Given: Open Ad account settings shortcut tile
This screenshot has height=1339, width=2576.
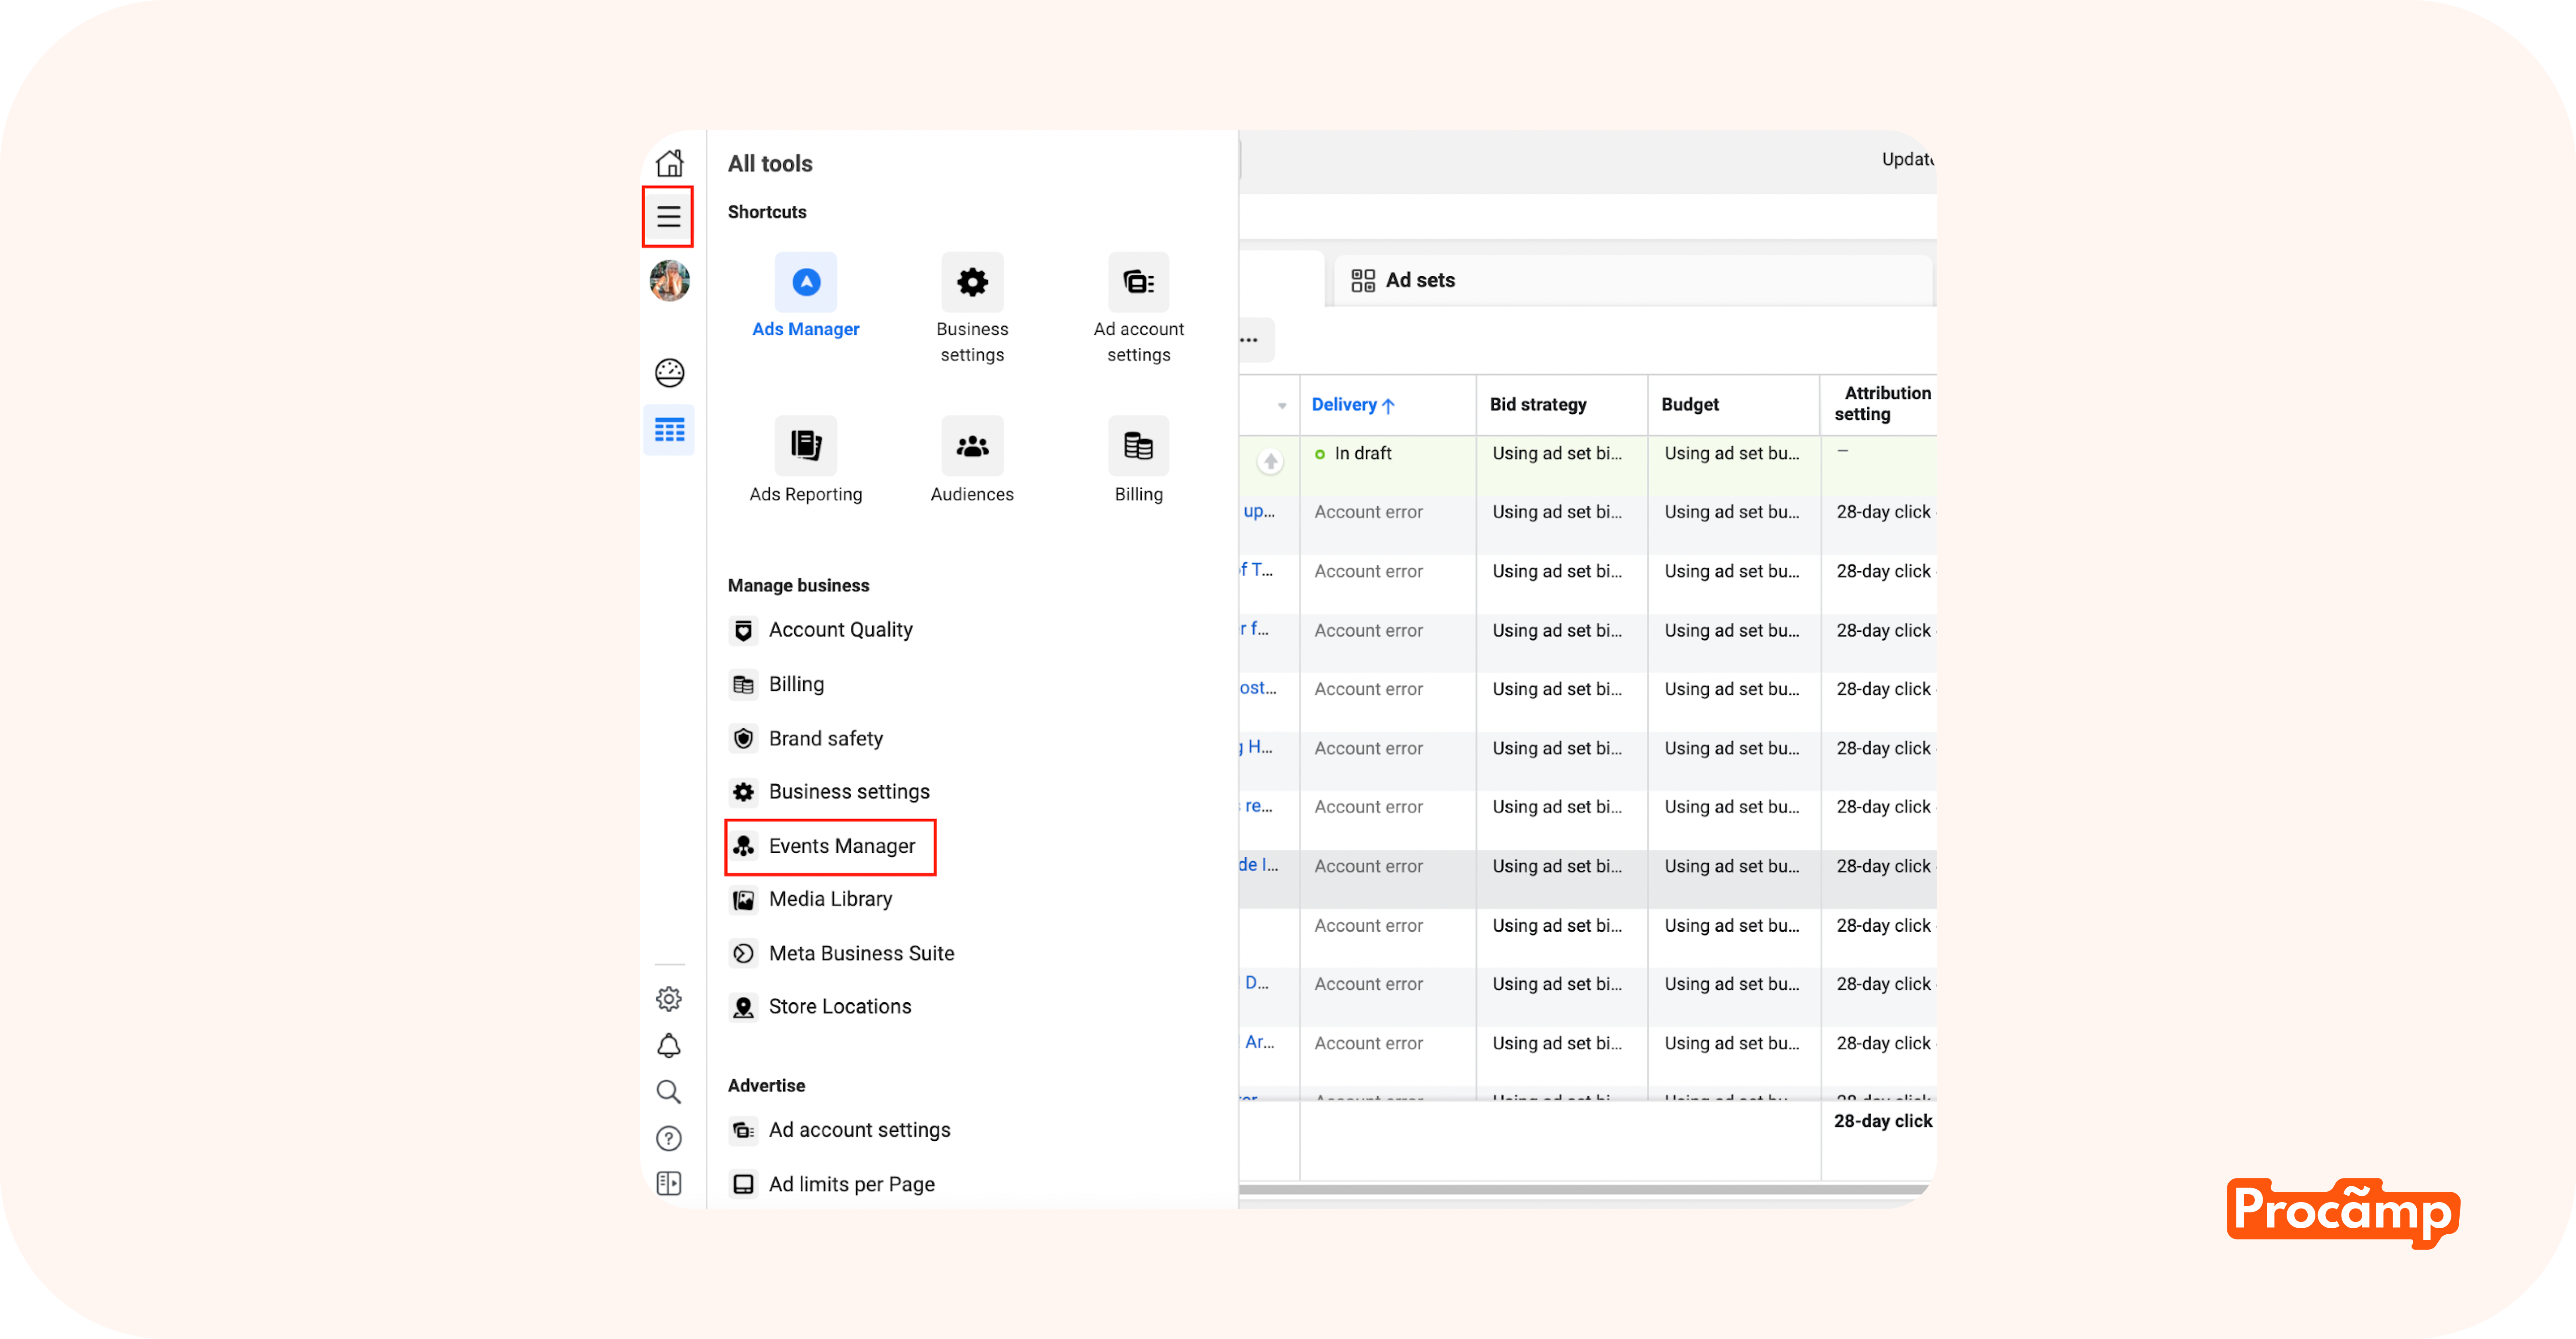Looking at the screenshot, I should pos(1138,309).
